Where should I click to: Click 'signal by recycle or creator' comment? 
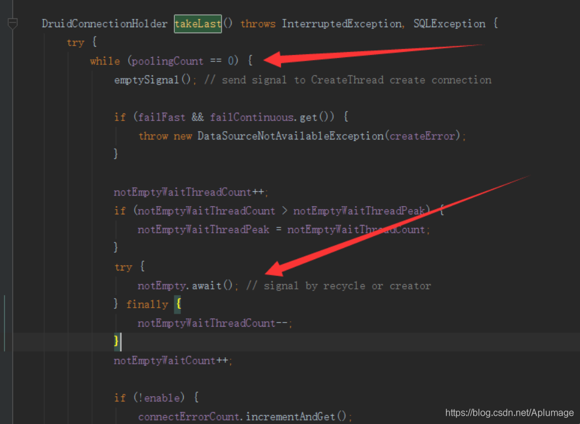(338, 286)
